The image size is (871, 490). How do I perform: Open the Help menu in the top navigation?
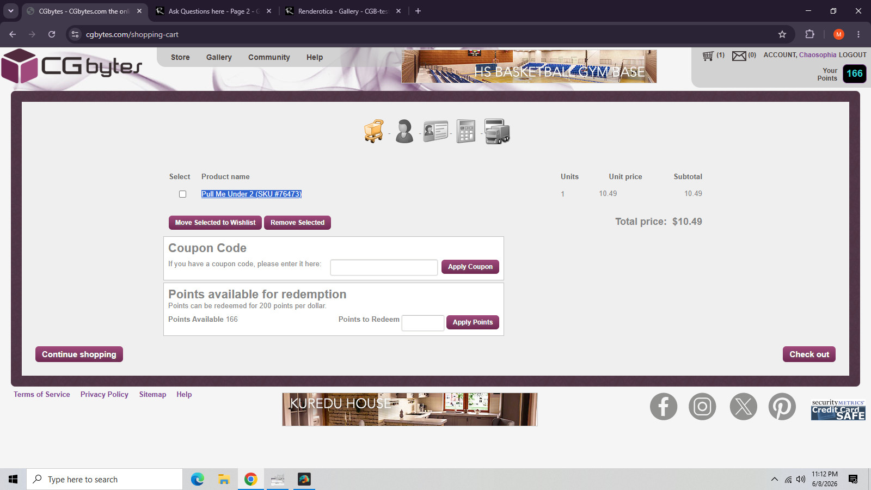tap(315, 57)
